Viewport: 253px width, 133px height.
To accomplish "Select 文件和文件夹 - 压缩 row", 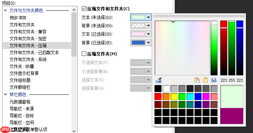I will tap(37, 45).
